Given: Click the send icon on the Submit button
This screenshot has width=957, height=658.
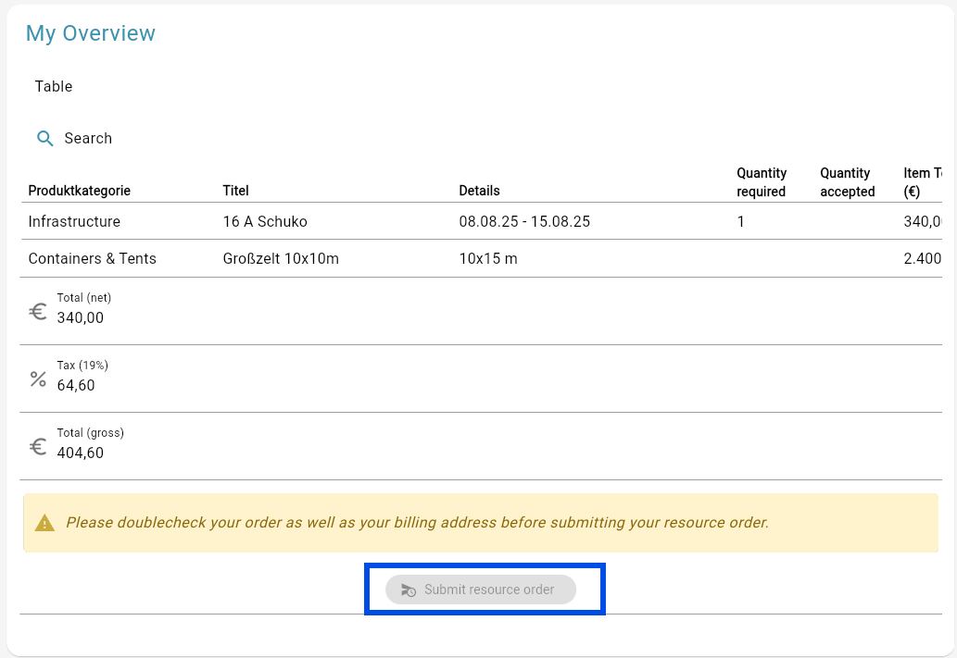Looking at the screenshot, I should 409,590.
